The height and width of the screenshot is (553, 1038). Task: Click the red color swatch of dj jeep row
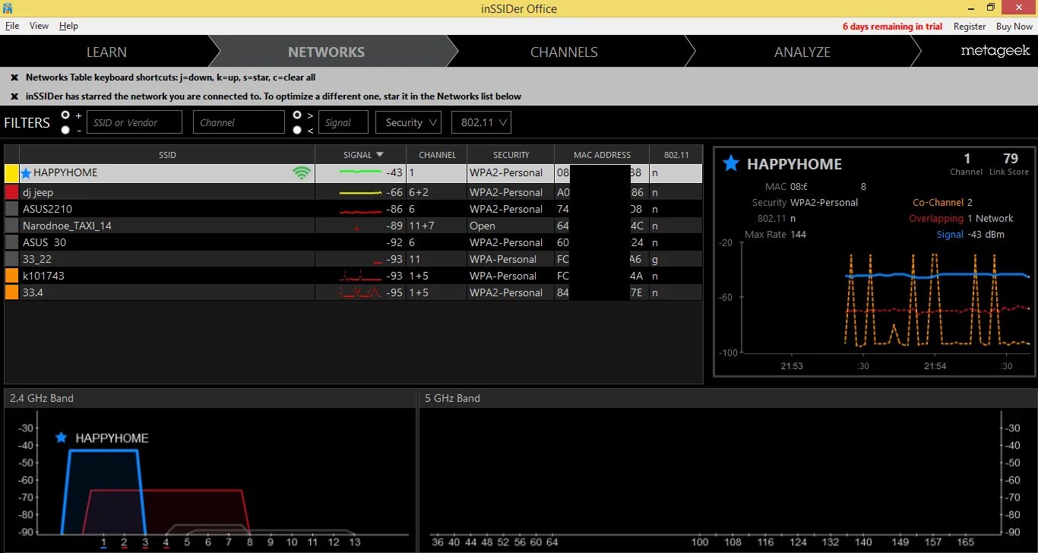(11, 192)
